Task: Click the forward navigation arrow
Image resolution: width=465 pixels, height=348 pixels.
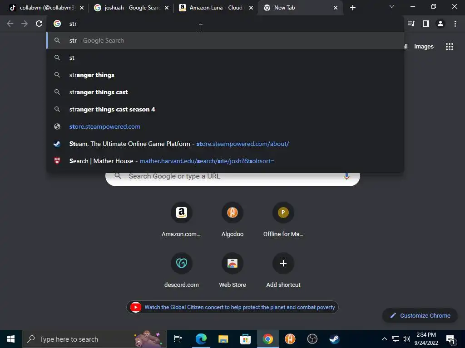Action: [x=25, y=24]
